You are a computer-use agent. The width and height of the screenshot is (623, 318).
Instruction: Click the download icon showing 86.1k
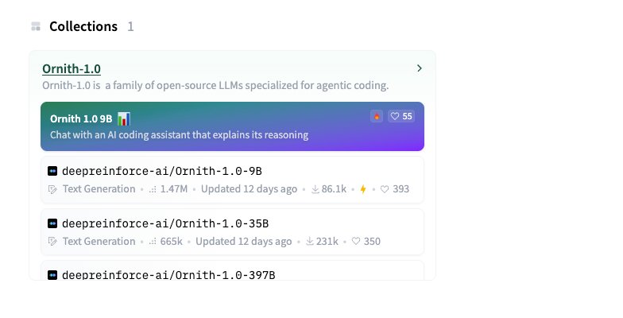point(315,189)
